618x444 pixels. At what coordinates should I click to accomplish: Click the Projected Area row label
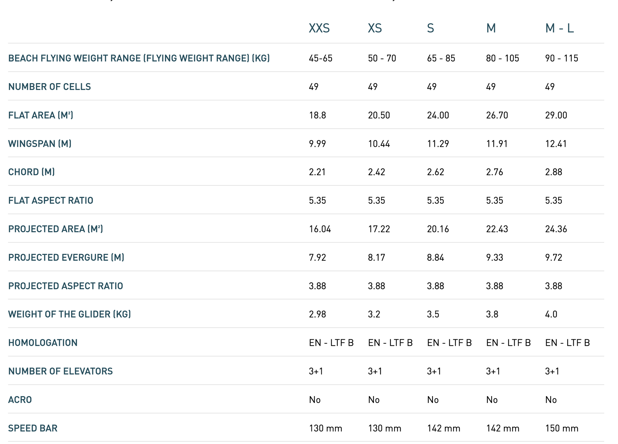[x=56, y=229]
